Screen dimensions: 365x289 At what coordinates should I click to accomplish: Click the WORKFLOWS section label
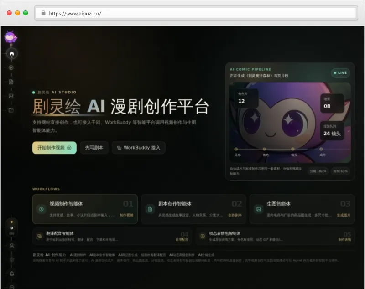(46, 189)
